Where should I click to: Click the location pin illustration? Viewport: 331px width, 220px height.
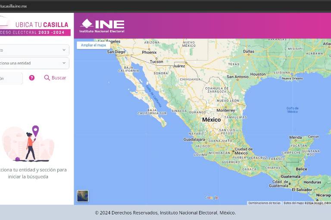click(x=35, y=130)
